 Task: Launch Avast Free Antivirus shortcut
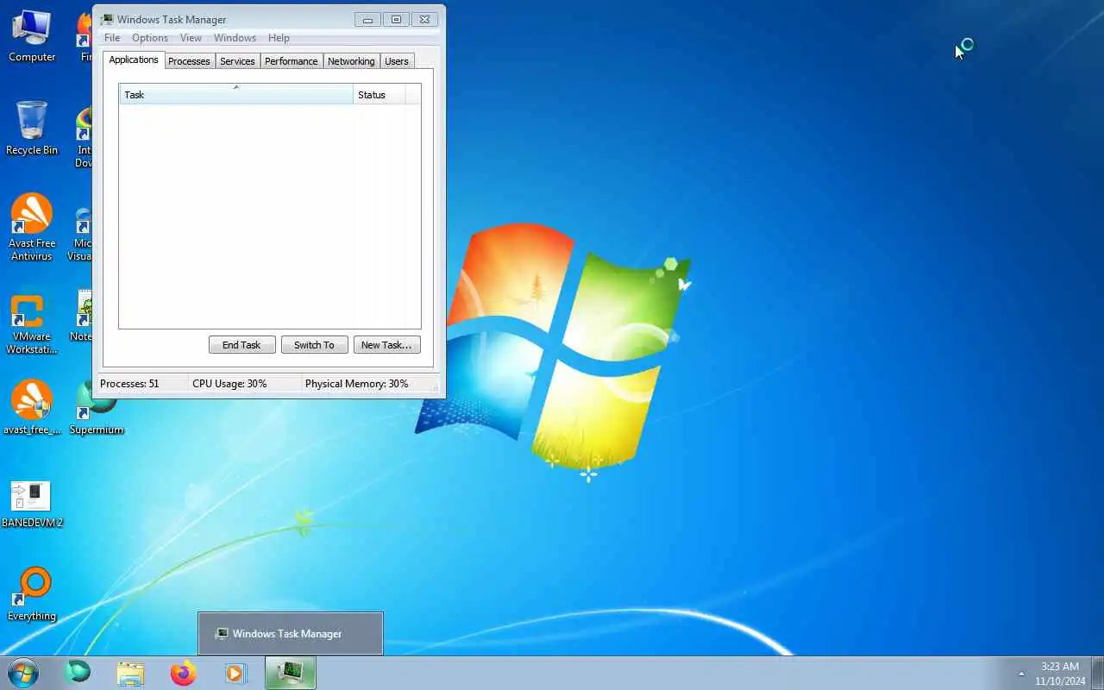pos(32,227)
